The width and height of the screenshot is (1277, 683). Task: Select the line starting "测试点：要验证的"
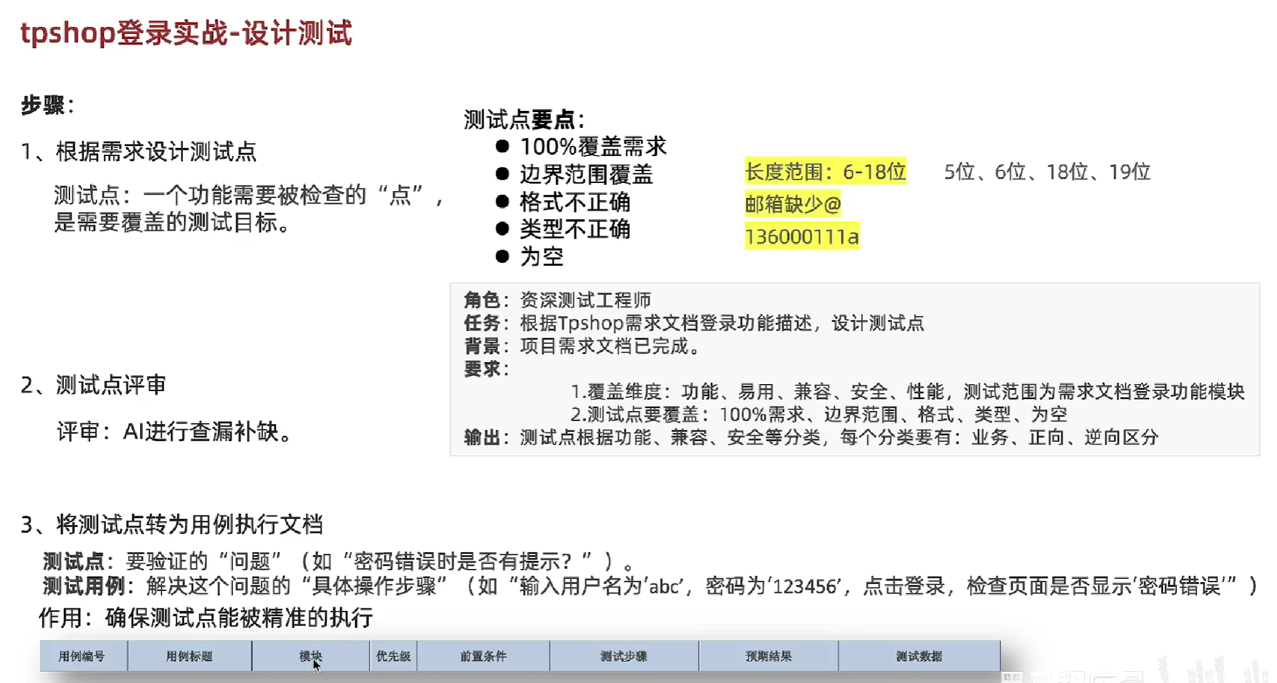click(x=338, y=561)
